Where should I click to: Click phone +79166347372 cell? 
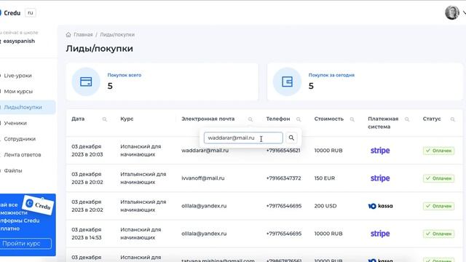click(x=283, y=178)
